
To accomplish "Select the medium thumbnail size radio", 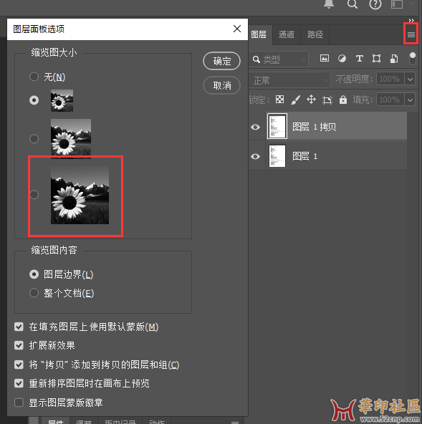I will tap(34, 139).
